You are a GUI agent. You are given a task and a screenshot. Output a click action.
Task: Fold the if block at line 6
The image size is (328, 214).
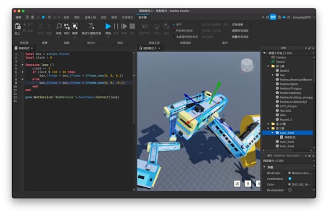click(x=22, y=72)
